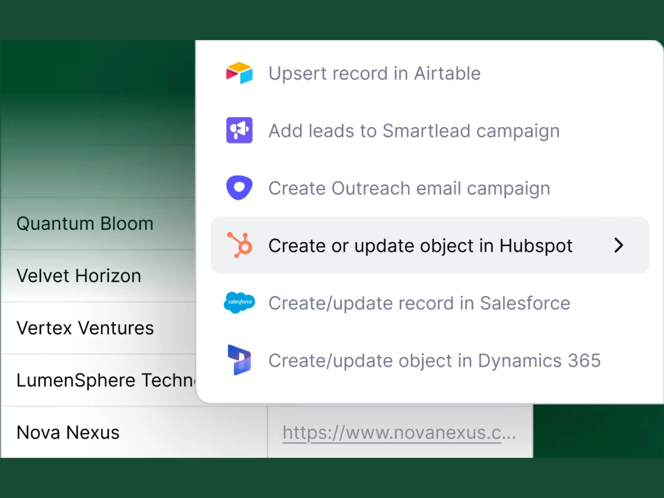The height and width of the screenshot is (498, 664).
Task: Select Create or update object in Hubspot
Action: [x=430, y=245]
